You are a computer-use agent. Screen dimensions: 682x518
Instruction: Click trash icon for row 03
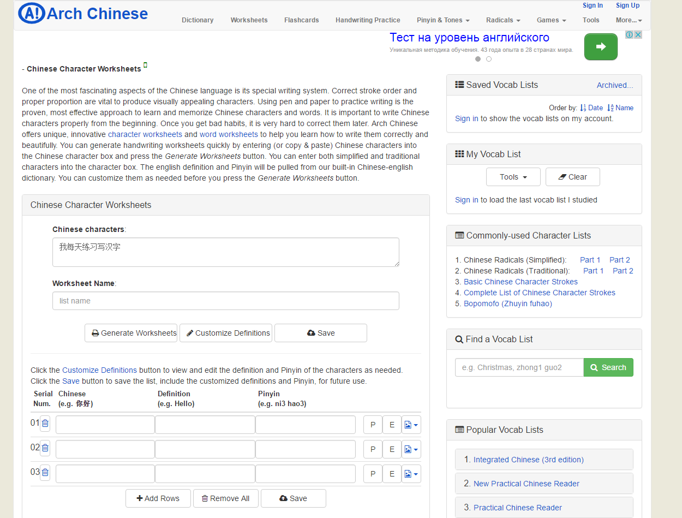tap(45, 472)
